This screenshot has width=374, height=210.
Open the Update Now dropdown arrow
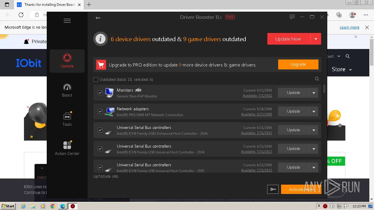click(316, 39)
